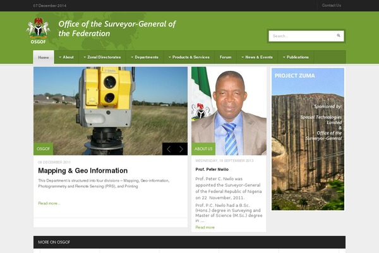Expand the Departments dropdown arrow
Viewport: 379px width, 253px height.
132,58
